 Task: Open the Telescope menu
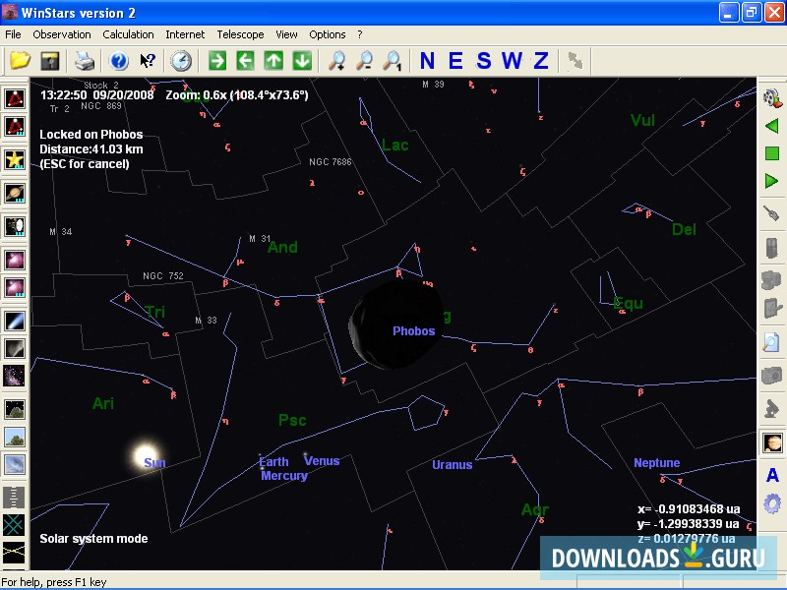coord(240,33)
